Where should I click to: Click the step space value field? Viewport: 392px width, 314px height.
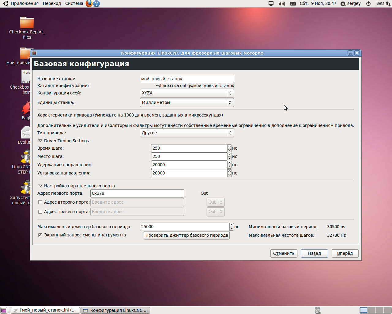tap(189, 156)
